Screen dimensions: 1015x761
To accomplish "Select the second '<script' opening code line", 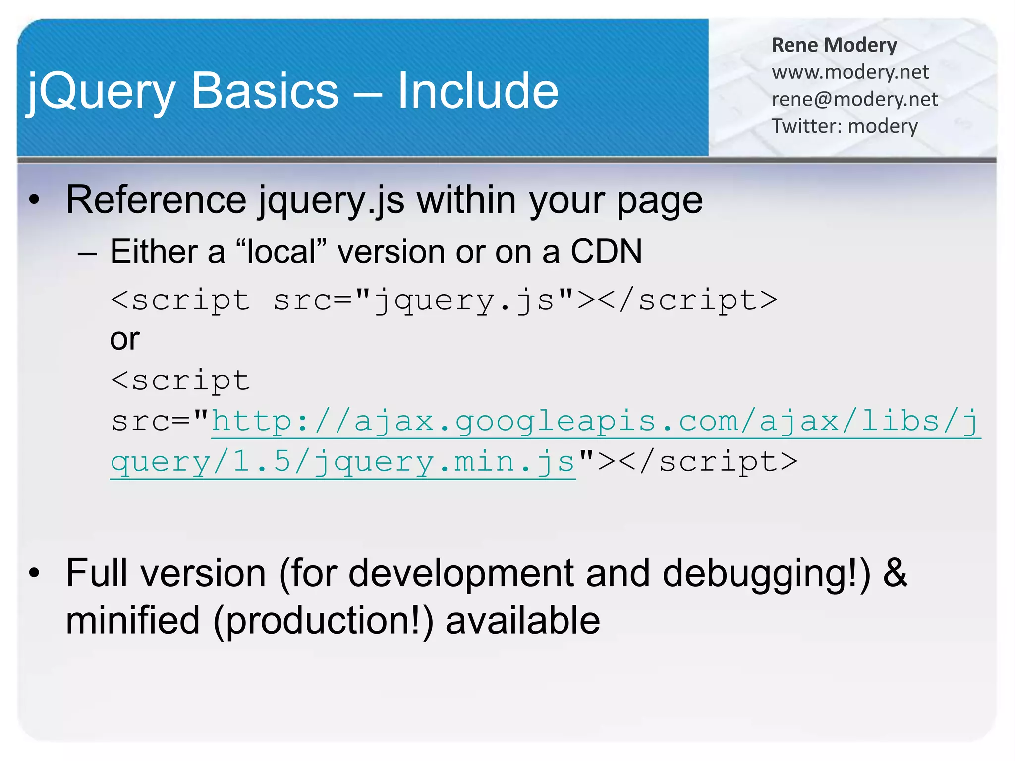I will (x=180, y=381).
